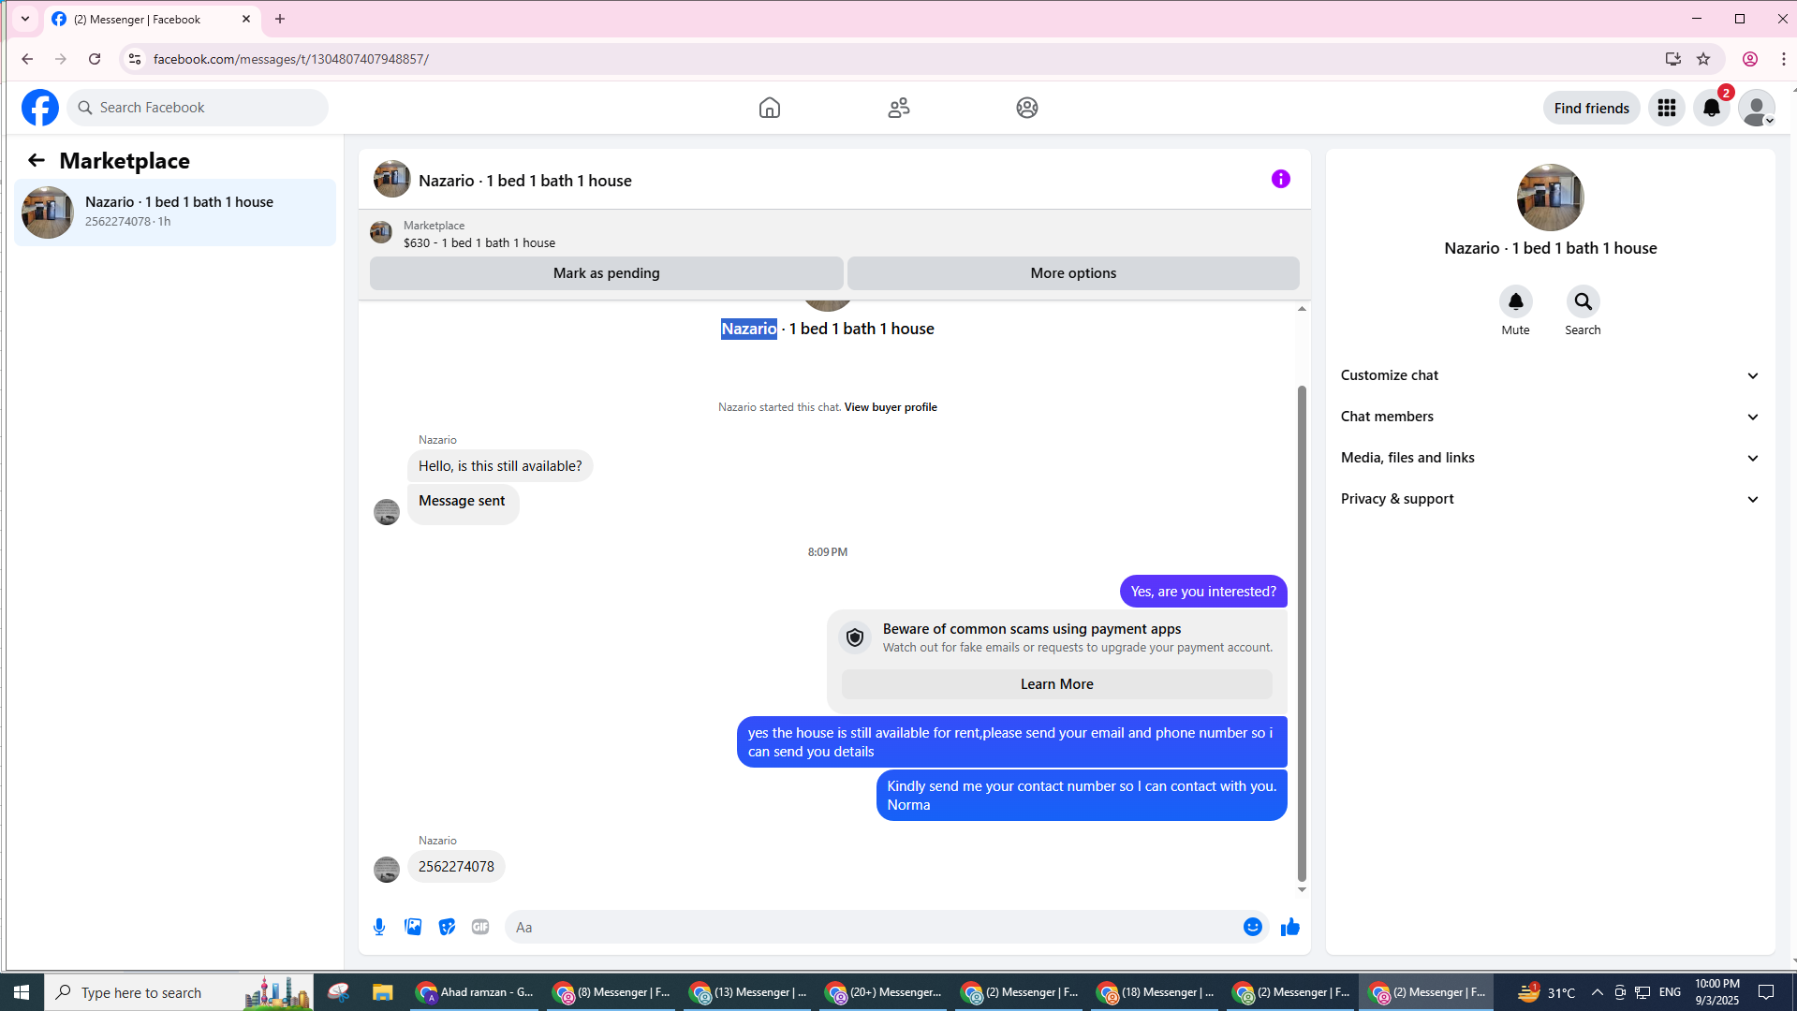
Task: Open the notifications bell with 2 badge
Action: click(1712, 108)
